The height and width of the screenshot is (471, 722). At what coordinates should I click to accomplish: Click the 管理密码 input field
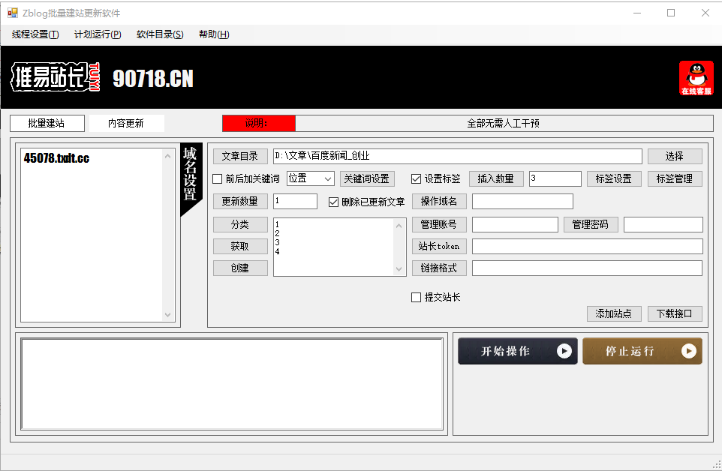663,224
